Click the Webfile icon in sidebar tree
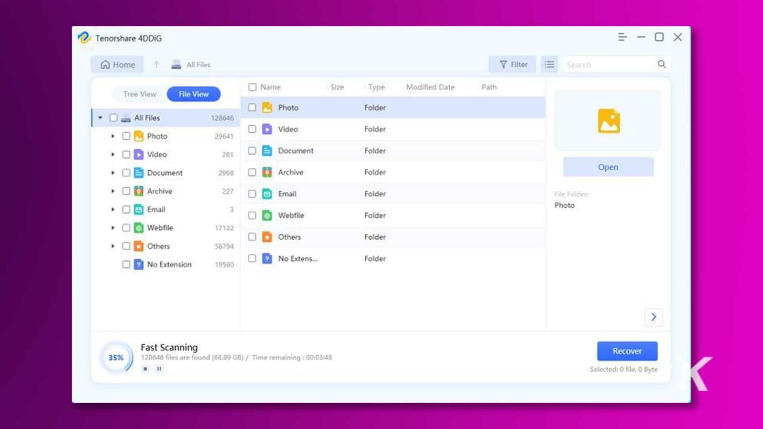This screenshot has width=763, height=429. 138,228
